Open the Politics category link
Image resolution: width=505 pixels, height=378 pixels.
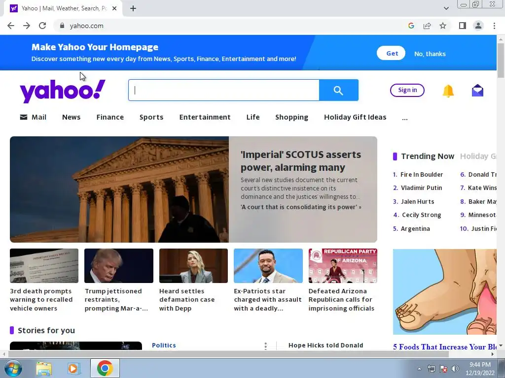point(164,345)
